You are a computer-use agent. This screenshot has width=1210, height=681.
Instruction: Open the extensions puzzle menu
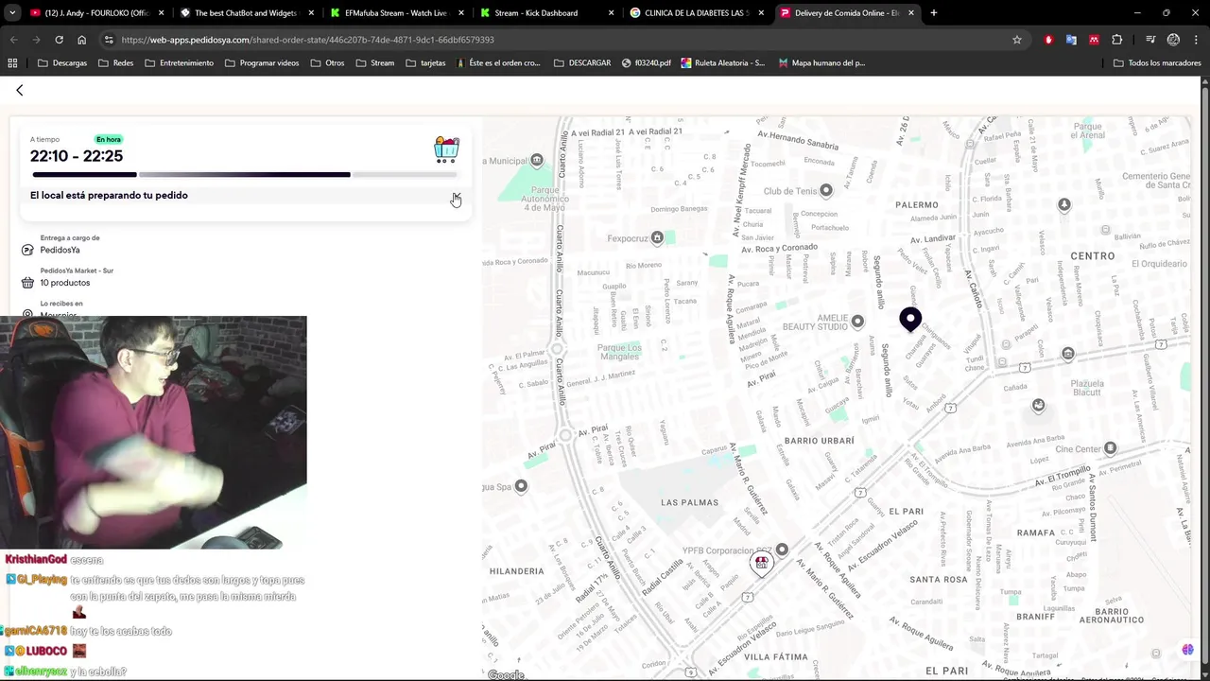[x=1117, y=40]
